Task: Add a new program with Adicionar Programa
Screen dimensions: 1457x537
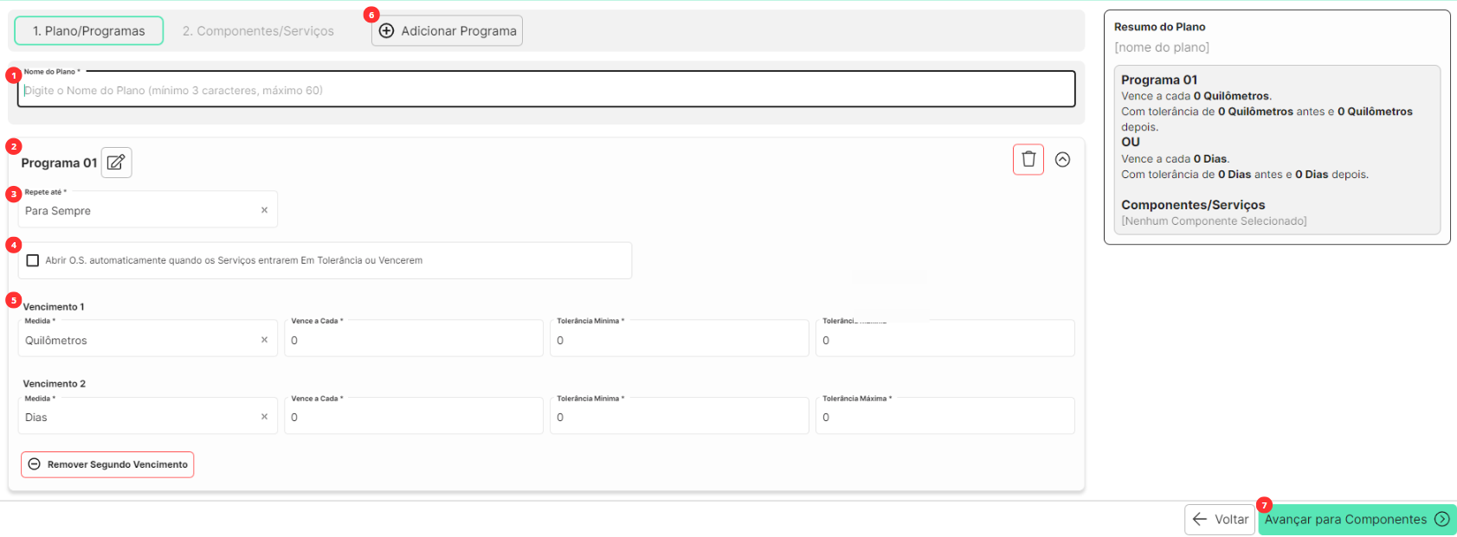Action: (x=447, y=30)
